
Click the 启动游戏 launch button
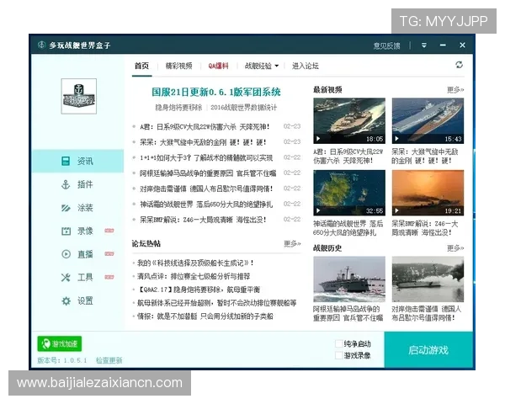tap(428, 350)
